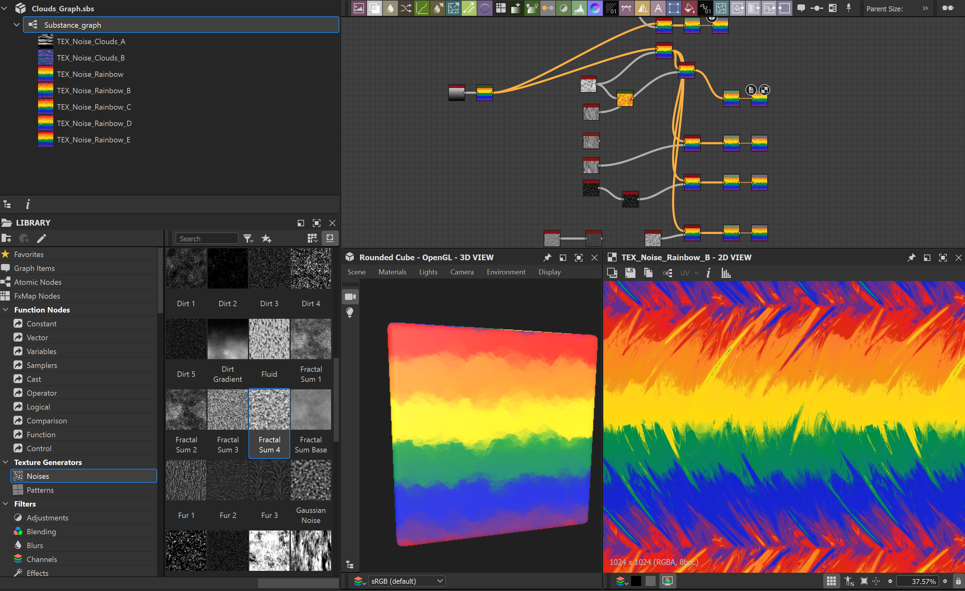Select the Fluid noise thumbnail
This screenshot has width=965, height=591.
pos(269,339)
